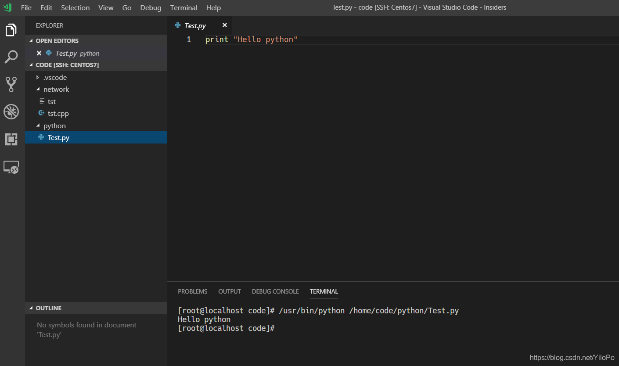Click Python icon beside Test.py in Open Editors
Screen dimensions: 619x366
[x=49, y=53]
